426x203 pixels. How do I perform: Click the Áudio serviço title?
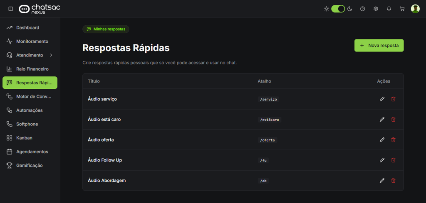102,99
